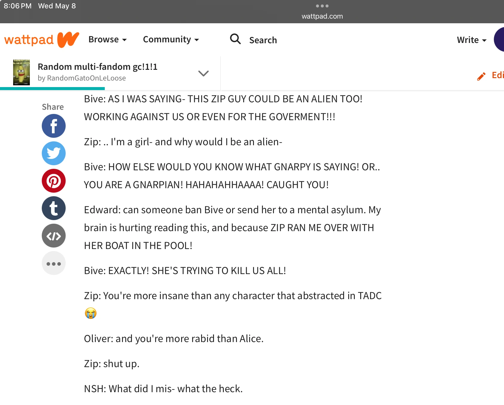Image resolution: width=504 pixels, height=405 pixels.
Task: Click the search magnifying glass icon
Action: 235,39
